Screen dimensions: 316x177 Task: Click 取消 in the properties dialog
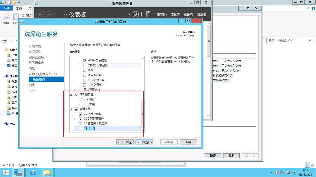pos(231,156)
